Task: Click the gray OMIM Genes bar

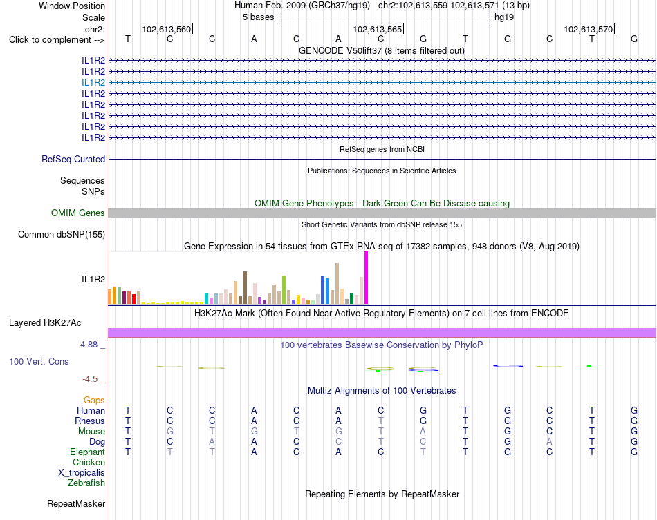Action: tap(382, 213)
